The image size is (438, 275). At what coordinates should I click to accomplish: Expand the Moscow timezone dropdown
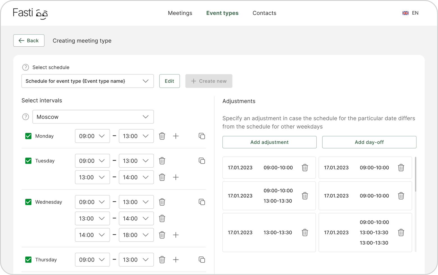[x=93, y=117]
